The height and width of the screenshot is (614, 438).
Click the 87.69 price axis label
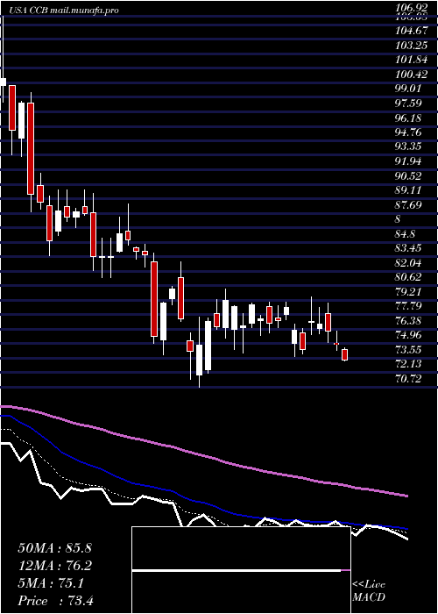(x=409, y=204)
